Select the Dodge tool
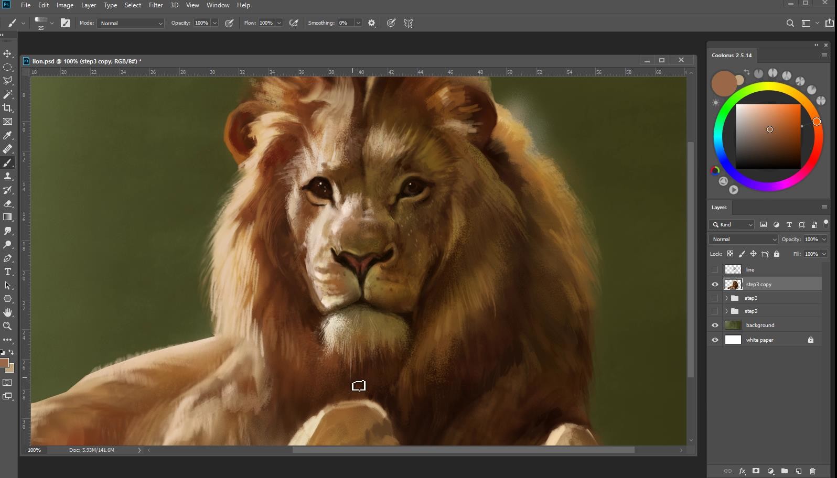The height and width of the screenshot is (478, 837). click(x=7, y=245)
